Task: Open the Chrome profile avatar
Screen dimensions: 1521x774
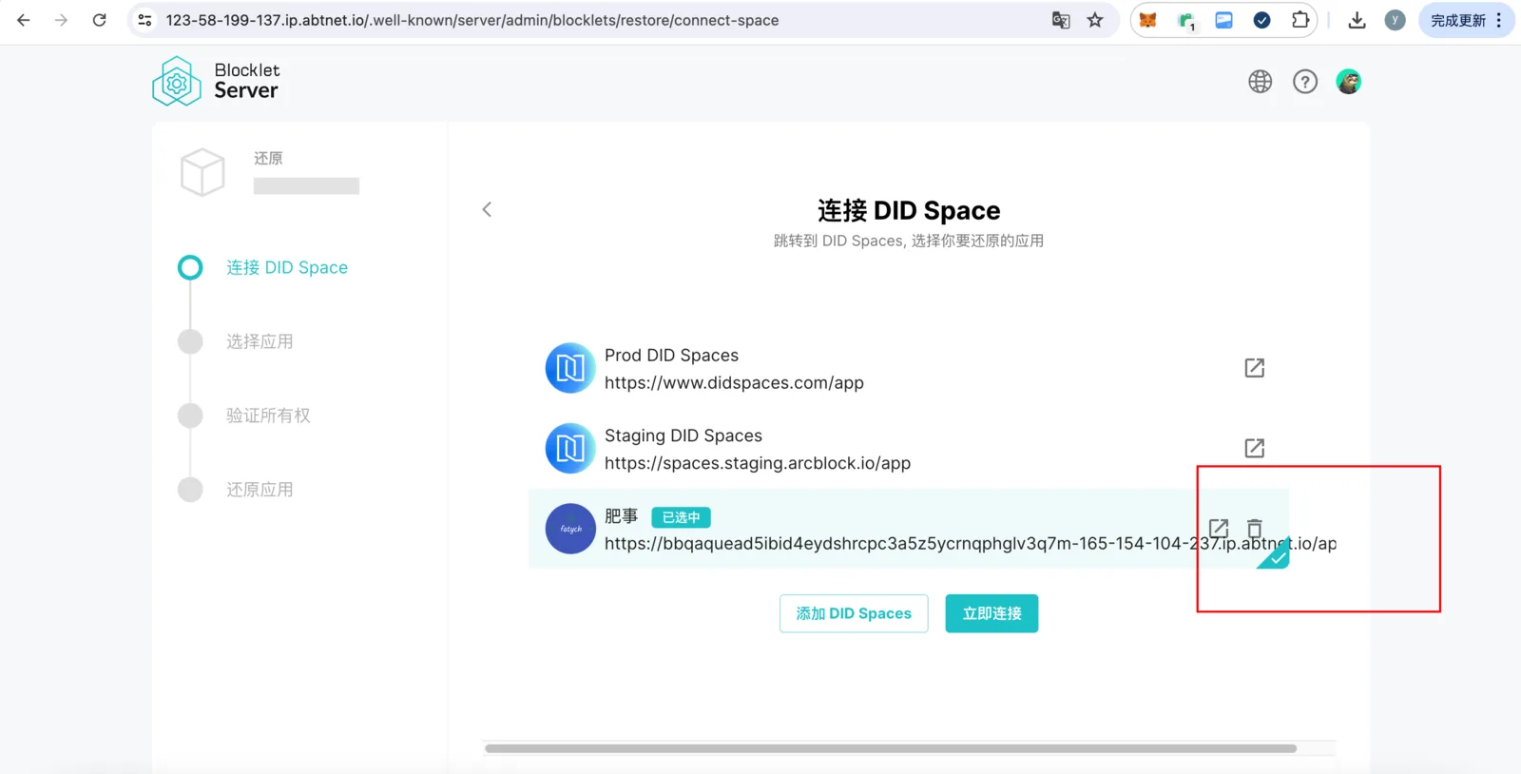Action: [x=1395, y=20]
